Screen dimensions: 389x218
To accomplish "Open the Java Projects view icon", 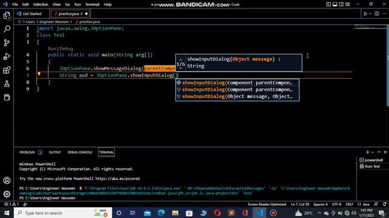I will (x=7, y=97).
